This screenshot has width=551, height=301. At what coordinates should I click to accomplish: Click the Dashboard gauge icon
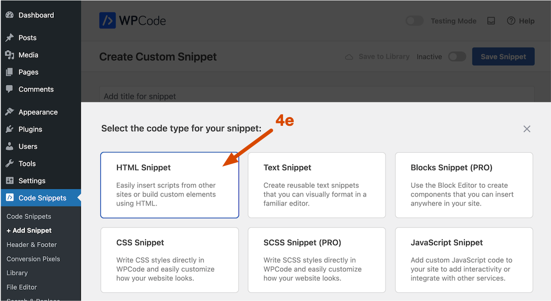click(10, 15)
